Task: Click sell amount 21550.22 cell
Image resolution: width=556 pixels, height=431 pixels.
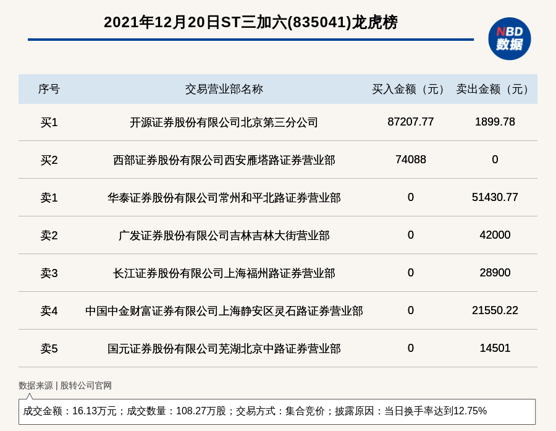Action: click(x=495, y=310)
